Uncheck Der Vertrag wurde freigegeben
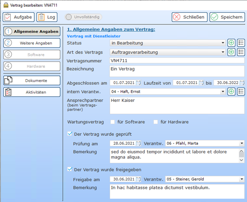The image size is (247, 202). point(70,169)
